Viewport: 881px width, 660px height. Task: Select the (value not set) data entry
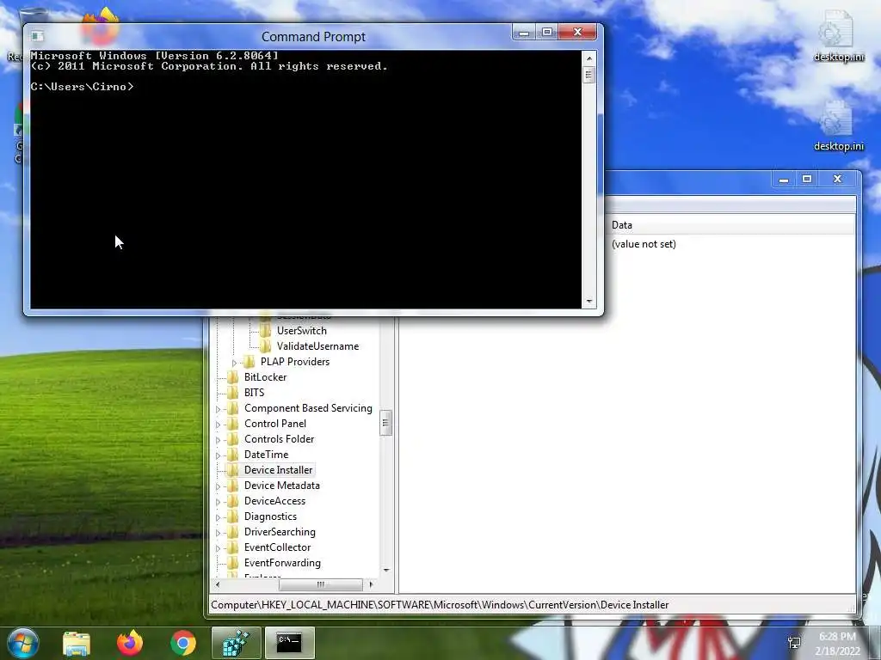pyautogui.click(x=644, y=244)
